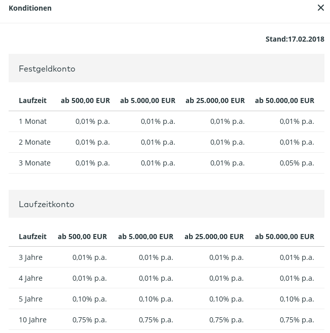Select the 2 Monate row label
Viewport: 330px width, 333px height.
(34, 142)
